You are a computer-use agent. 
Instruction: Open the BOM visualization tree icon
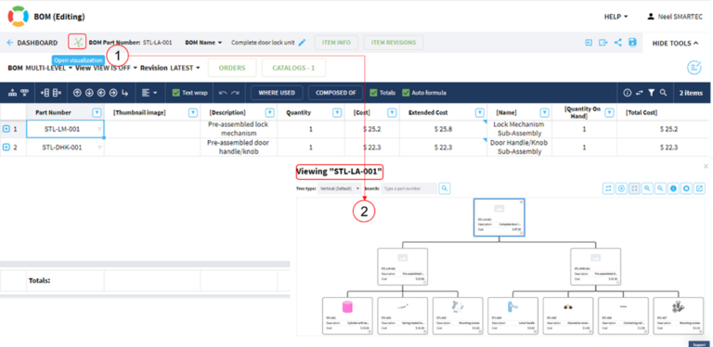(78, 43)
